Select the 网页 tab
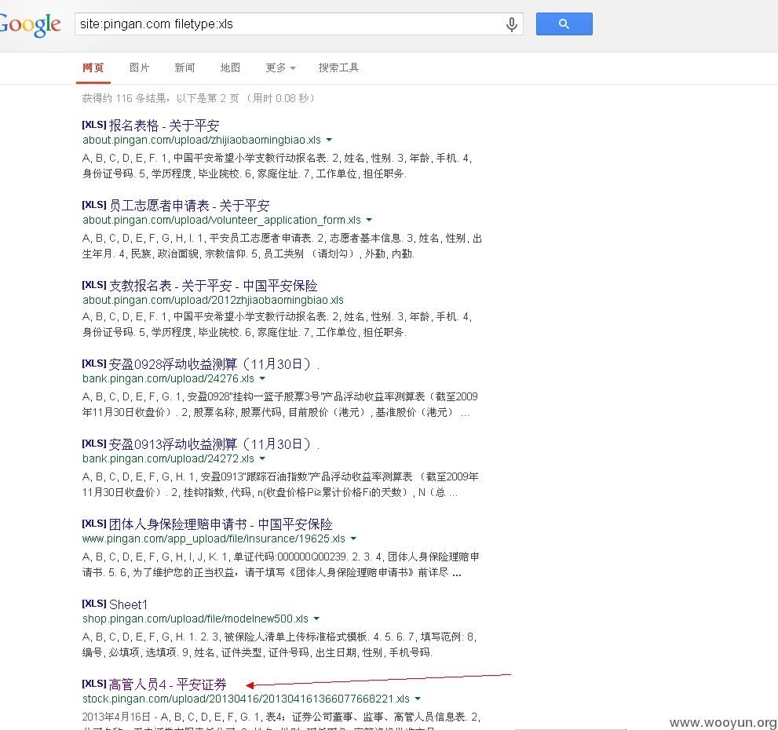This screenshot has width=778, height=730. point(93,68)
